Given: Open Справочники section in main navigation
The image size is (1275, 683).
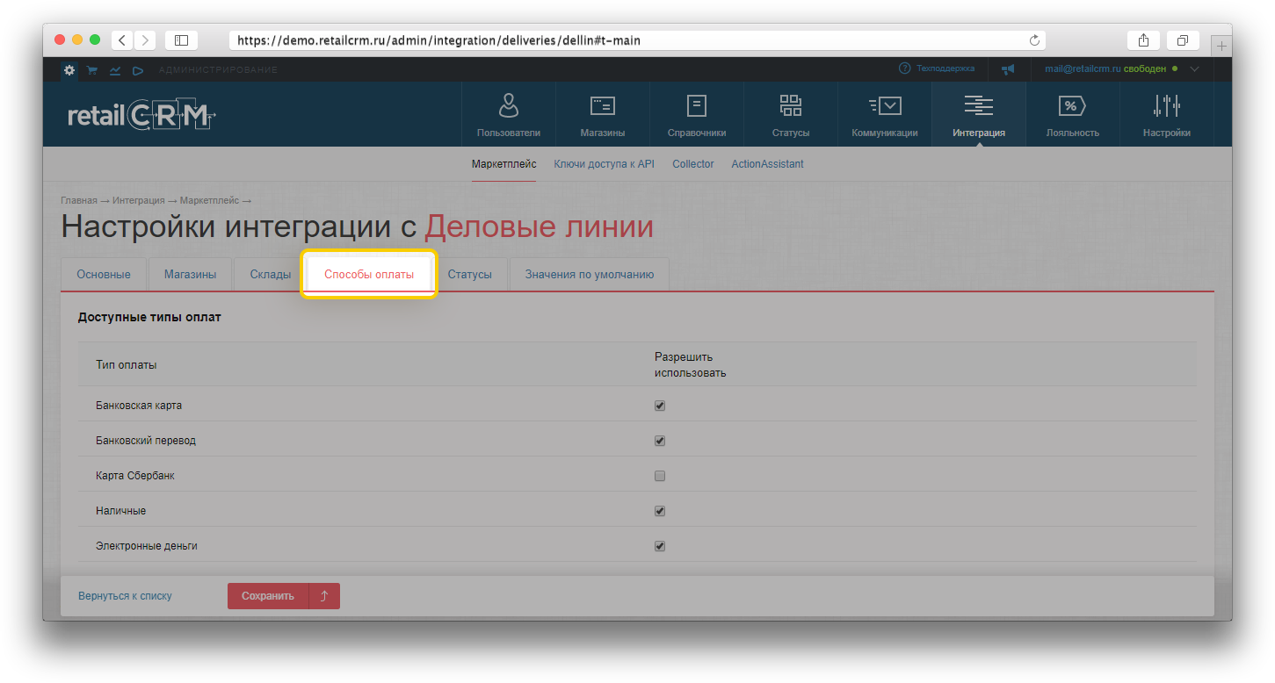Looking at the screenshot, I should pos(697,114).
